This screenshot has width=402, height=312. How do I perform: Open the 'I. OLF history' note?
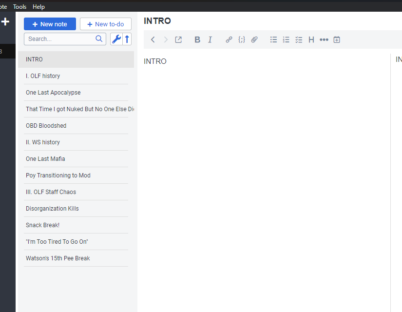[76, 76]
